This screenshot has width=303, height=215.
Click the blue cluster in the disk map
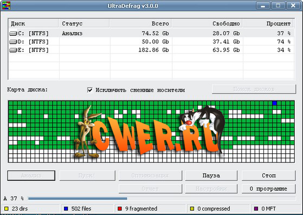tap(274, 103)
